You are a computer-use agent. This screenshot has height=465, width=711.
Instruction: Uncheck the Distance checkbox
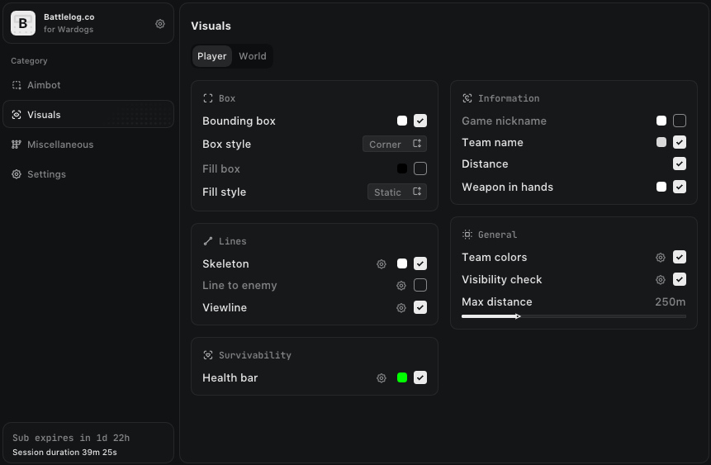coord(680,164)
